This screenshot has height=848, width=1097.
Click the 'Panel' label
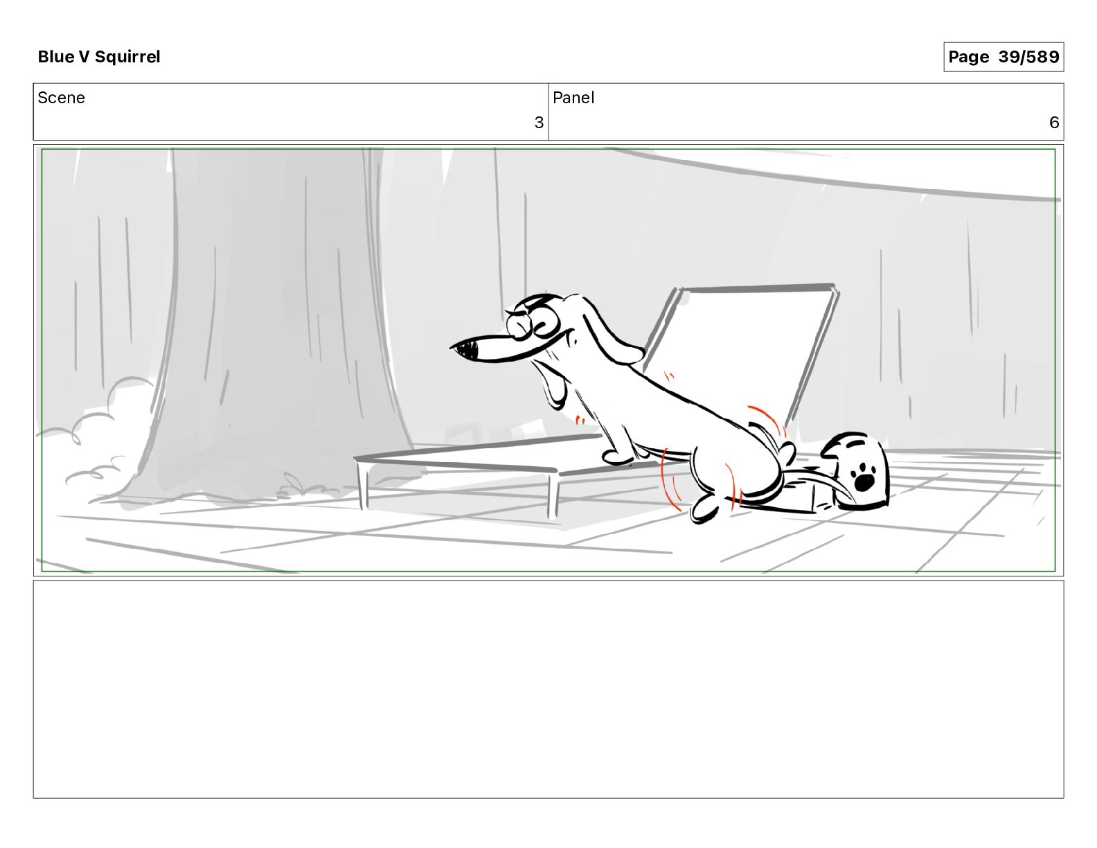coord(573,98)
